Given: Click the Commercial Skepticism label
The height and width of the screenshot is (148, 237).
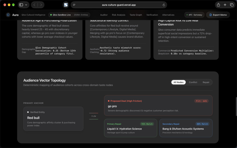Looking at the screenshot, I should pyautogui.click(x=164, y=52).
